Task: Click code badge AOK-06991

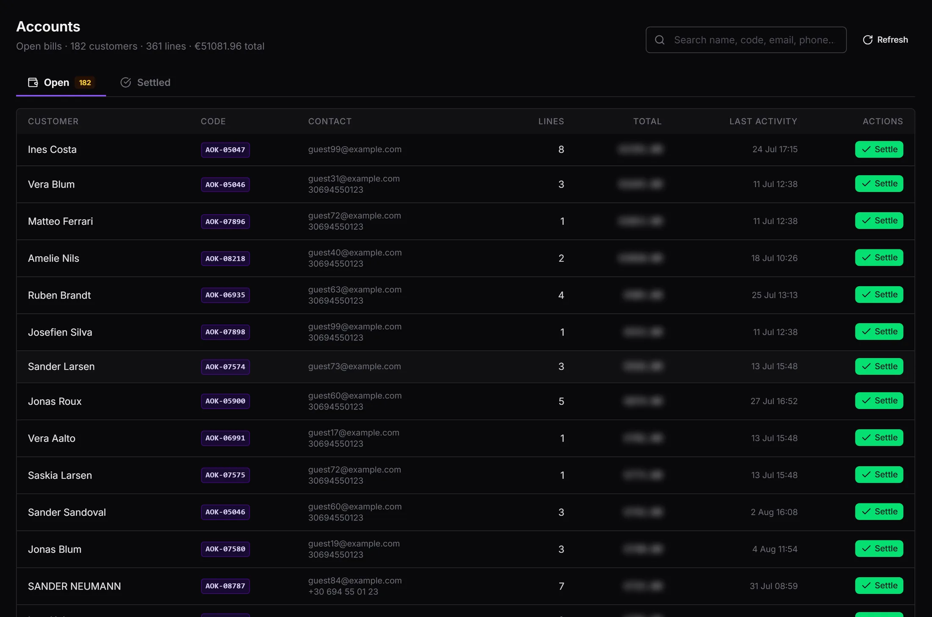Action: click(x=225, y=438)
